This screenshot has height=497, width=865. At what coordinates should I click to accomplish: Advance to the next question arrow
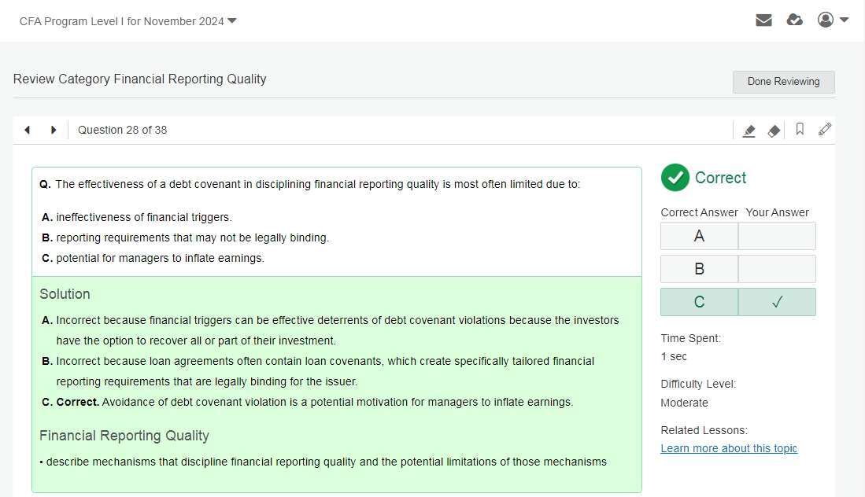pos(54,130)
